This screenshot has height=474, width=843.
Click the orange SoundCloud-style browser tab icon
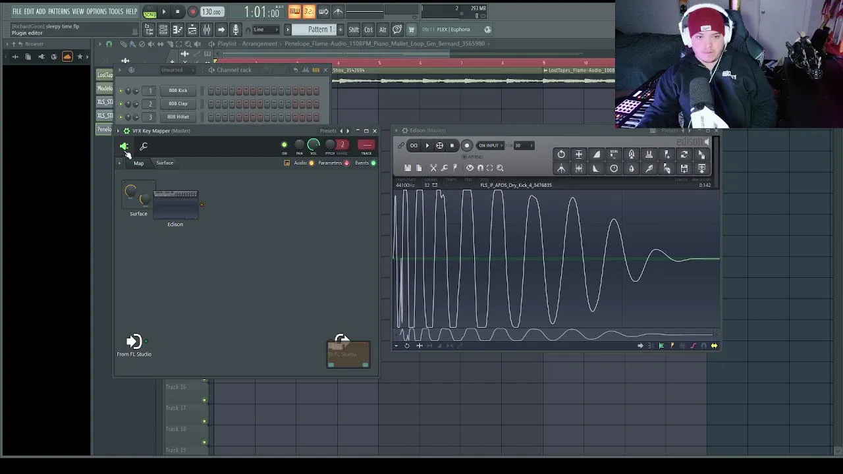click(67, 57)
